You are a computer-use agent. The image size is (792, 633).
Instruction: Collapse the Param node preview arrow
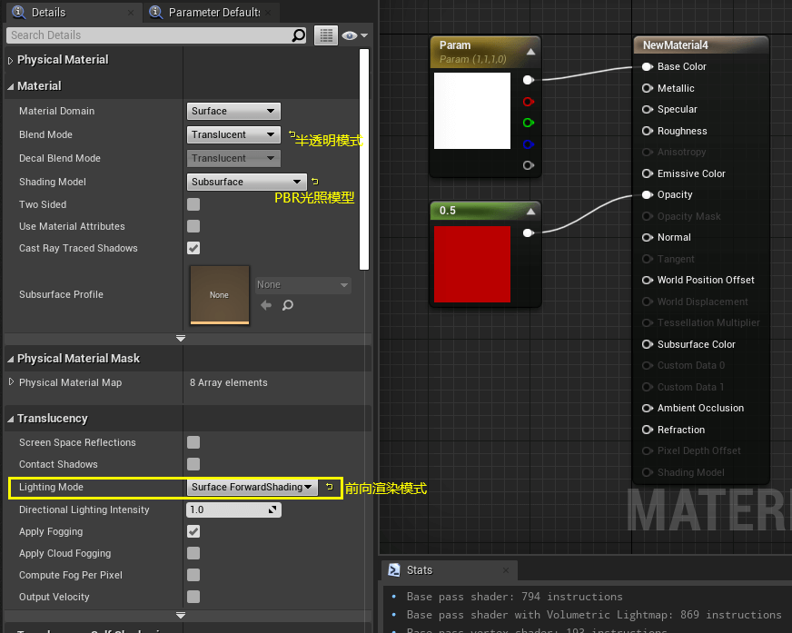(530, 52)
